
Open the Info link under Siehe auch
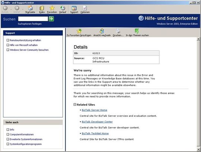tap(12, 130)
